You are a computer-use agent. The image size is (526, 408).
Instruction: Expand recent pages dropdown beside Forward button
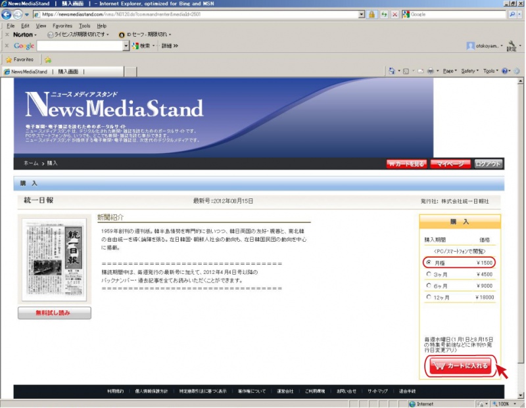(x=27, y=14)
